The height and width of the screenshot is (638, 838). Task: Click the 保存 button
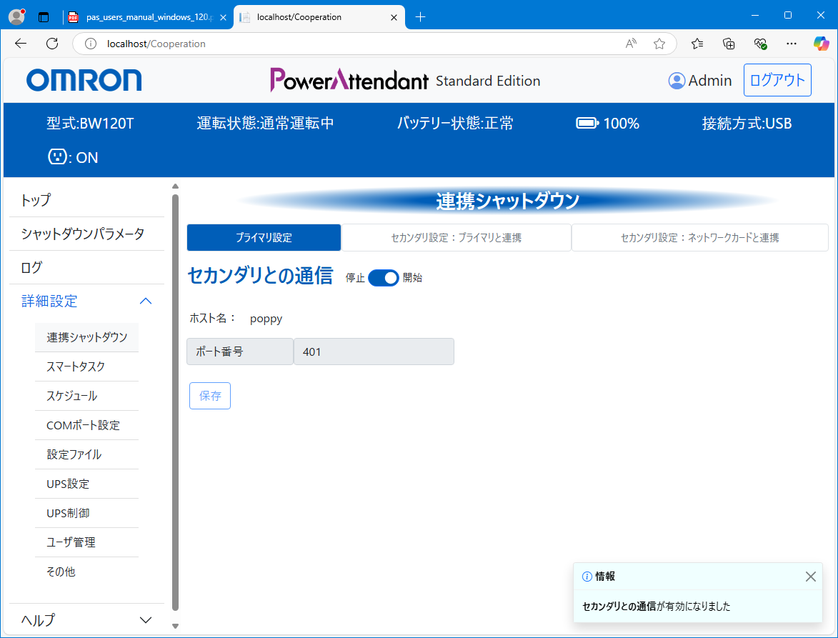pos(210,396)
